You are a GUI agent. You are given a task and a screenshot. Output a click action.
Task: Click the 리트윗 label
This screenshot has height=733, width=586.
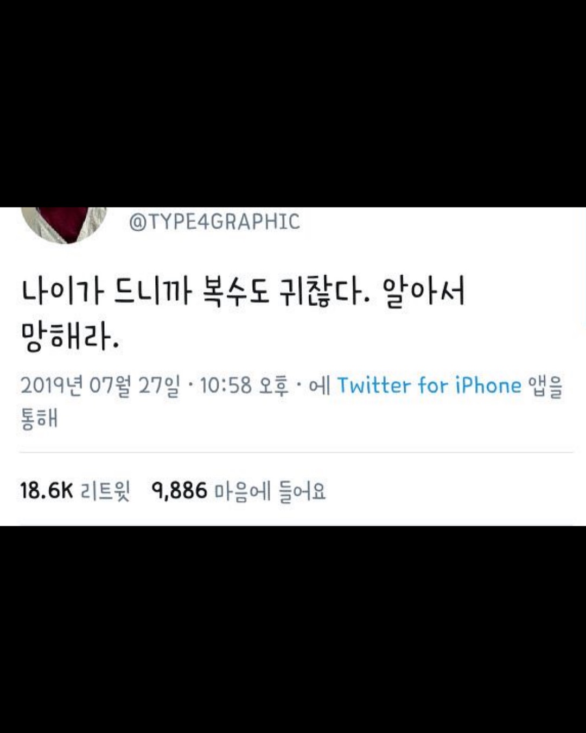click(x=105, y=491)
